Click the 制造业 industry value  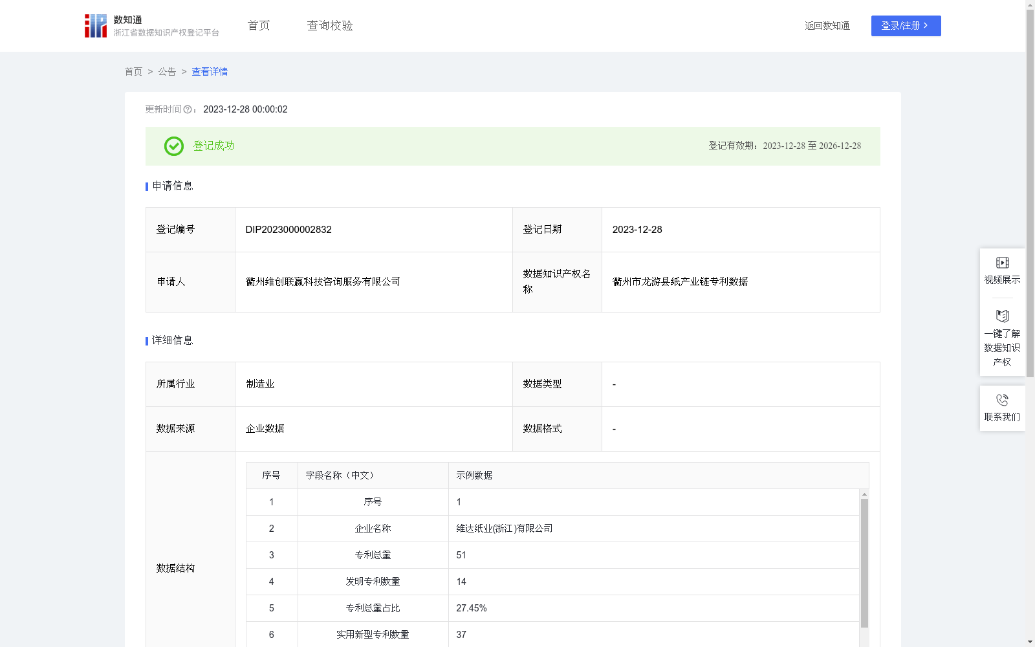click(260, 384)
